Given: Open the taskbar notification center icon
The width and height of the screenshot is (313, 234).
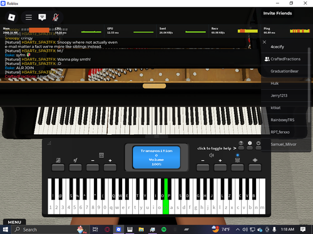Looking at the screenshot, I should coord(303,230).
